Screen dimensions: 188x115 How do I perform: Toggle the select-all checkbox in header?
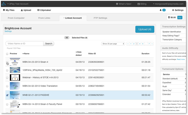point(7,54)
